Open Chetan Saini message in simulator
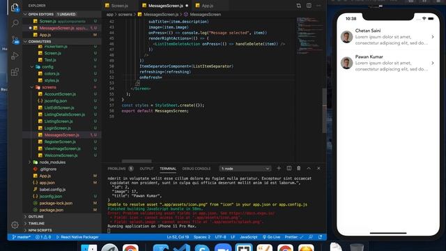Image resolution: width=446 pixels, height=251 pixels. coord(387,37)
